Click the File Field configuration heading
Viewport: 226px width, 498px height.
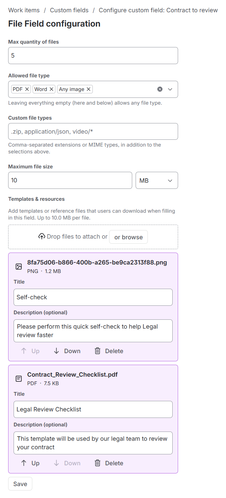[x=54, y=24]
